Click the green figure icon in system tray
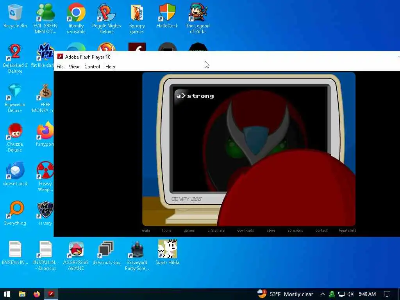 point(332,294)
